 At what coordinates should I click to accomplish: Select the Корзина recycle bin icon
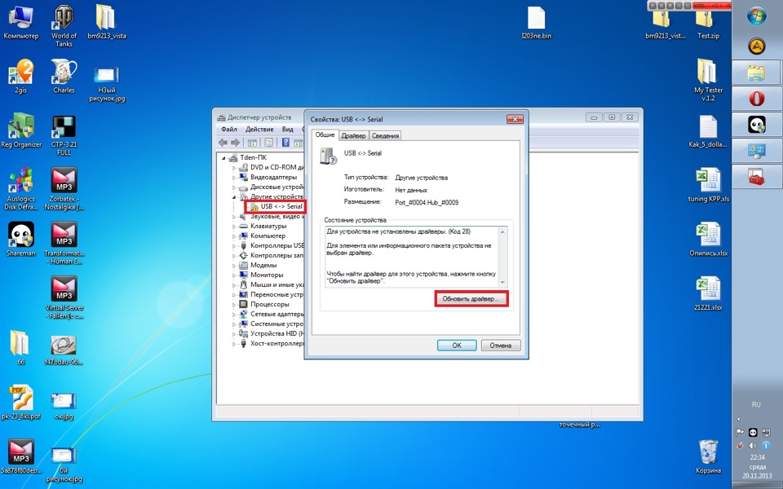pos(708,456)
